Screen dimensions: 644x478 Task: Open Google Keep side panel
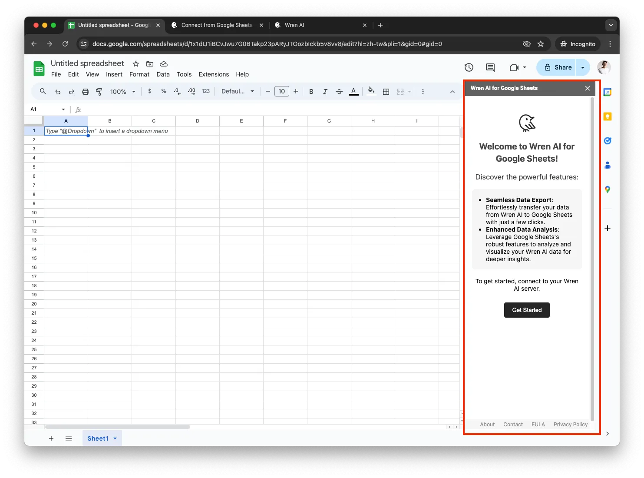(x=608, y=116)
